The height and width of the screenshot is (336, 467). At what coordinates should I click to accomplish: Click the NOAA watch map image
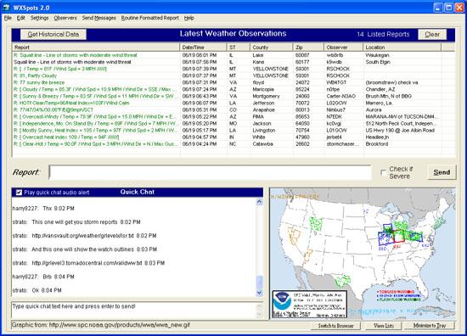(x=363, y=254)
